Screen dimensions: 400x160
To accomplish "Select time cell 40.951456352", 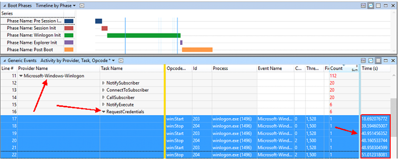I will (374, 133).
